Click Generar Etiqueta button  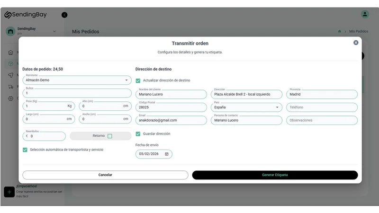click(x=275, y=175)
